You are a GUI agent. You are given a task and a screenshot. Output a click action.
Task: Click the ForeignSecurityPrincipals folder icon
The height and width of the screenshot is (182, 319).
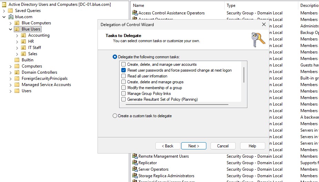(17, 78)
